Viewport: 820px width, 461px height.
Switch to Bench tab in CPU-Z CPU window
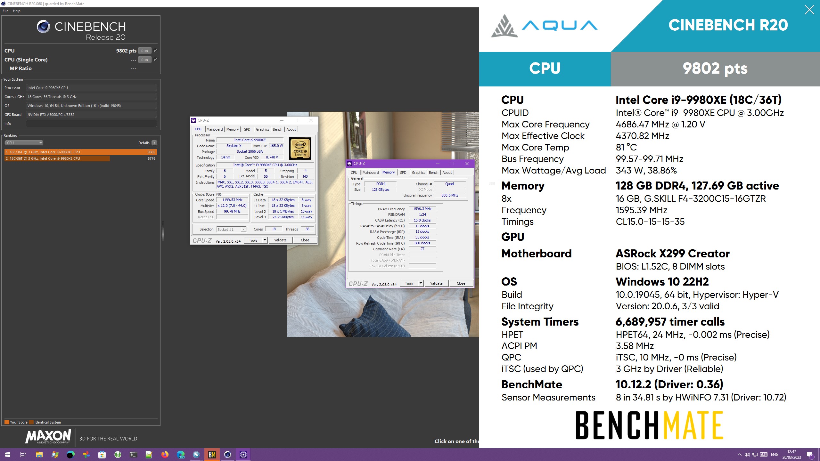[x=278, y=129]
